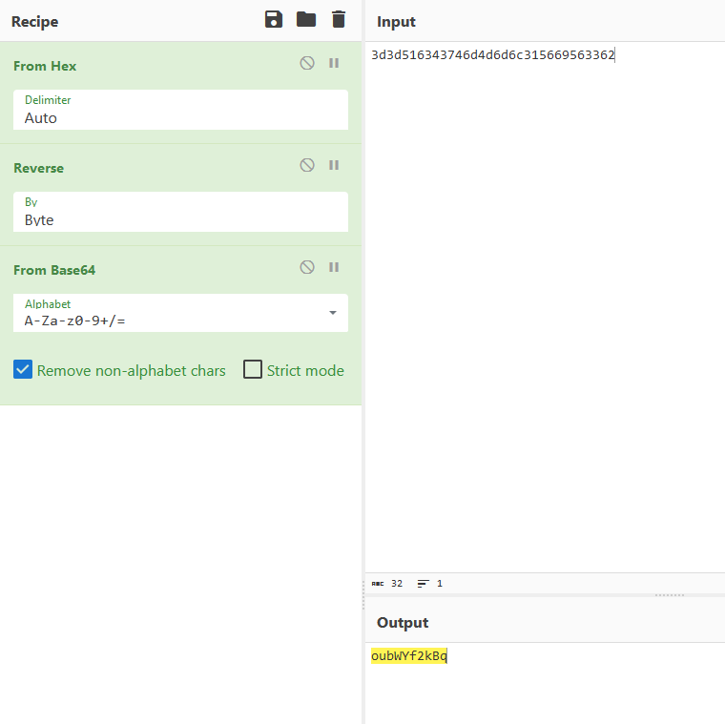Open the From Hex Delimiter dropdown

181,111
